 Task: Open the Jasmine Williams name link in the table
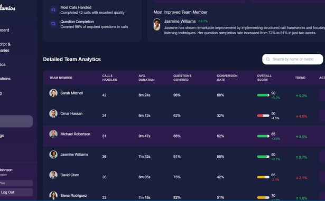pyautogui.click(x=74, y=155)
